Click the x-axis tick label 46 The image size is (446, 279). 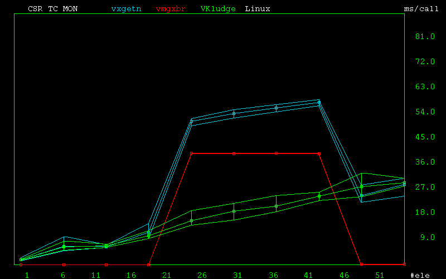click(x=344, y=275)
